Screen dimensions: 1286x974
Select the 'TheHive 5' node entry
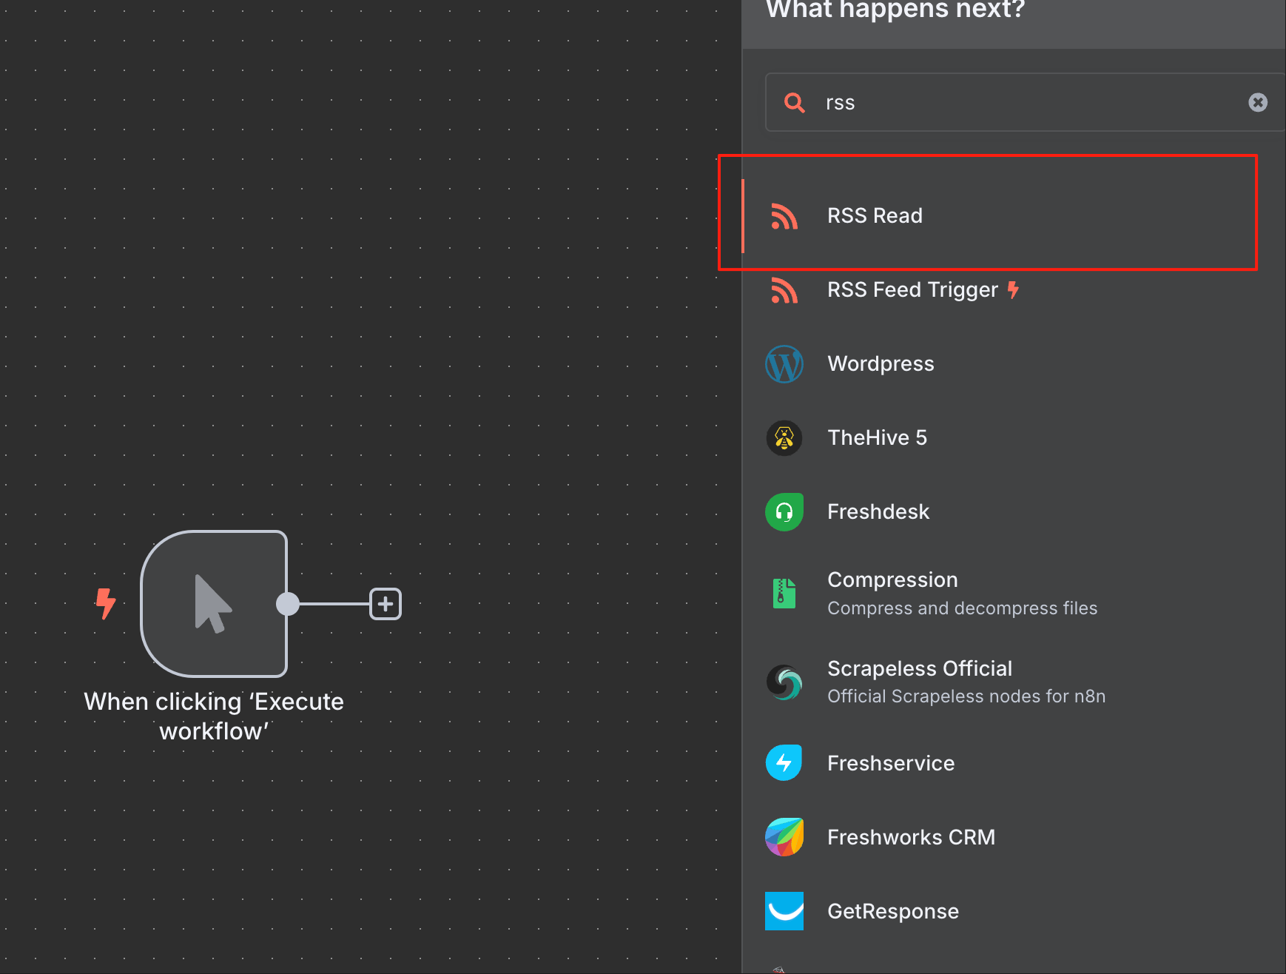click(1014, 438)
